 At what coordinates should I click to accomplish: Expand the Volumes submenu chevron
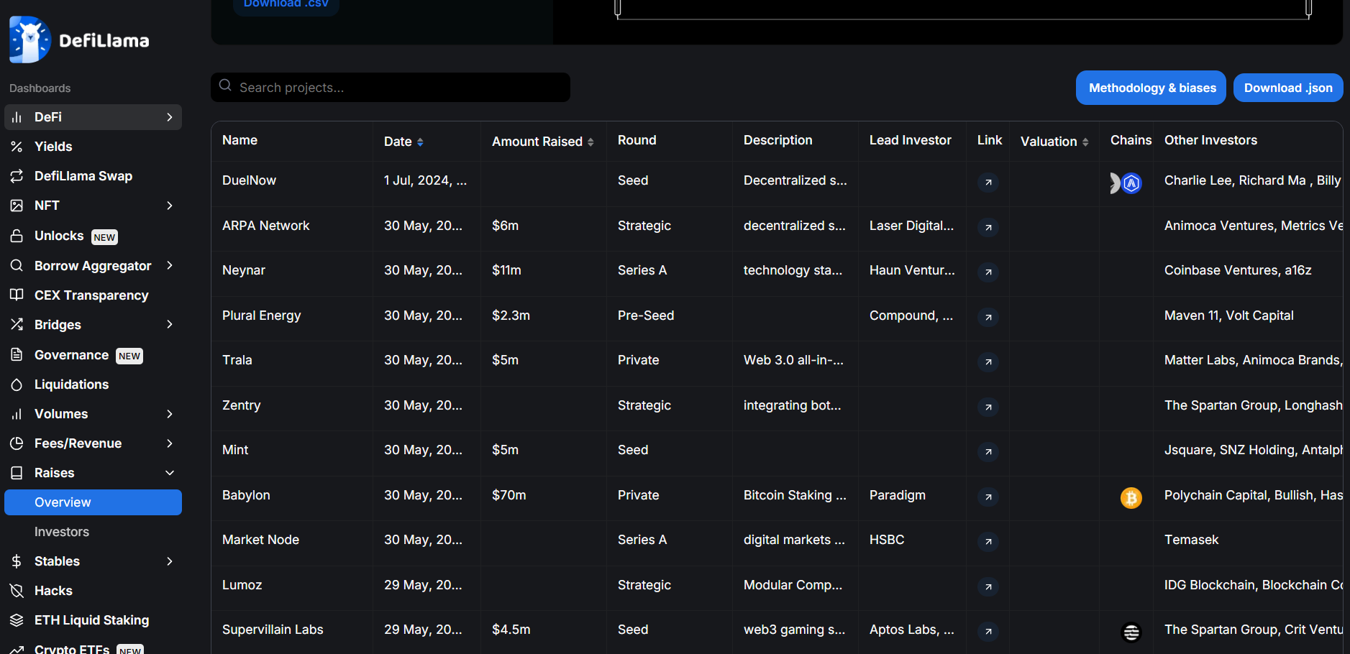coord(170,414)
